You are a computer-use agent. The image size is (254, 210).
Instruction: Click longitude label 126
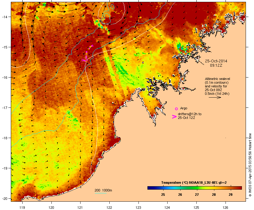[226, 208]
